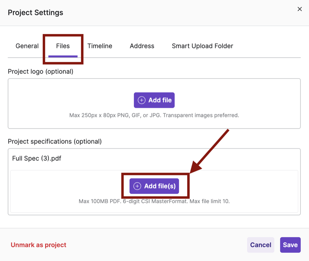The image size is (309, 261).
Task: Click the specifications drop zone area
Action: (154, 191)
